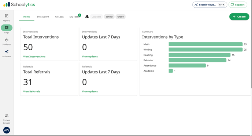Switch to the By Student tab
The width and height of the screenshot is (252, 136).
pos(43,17)
